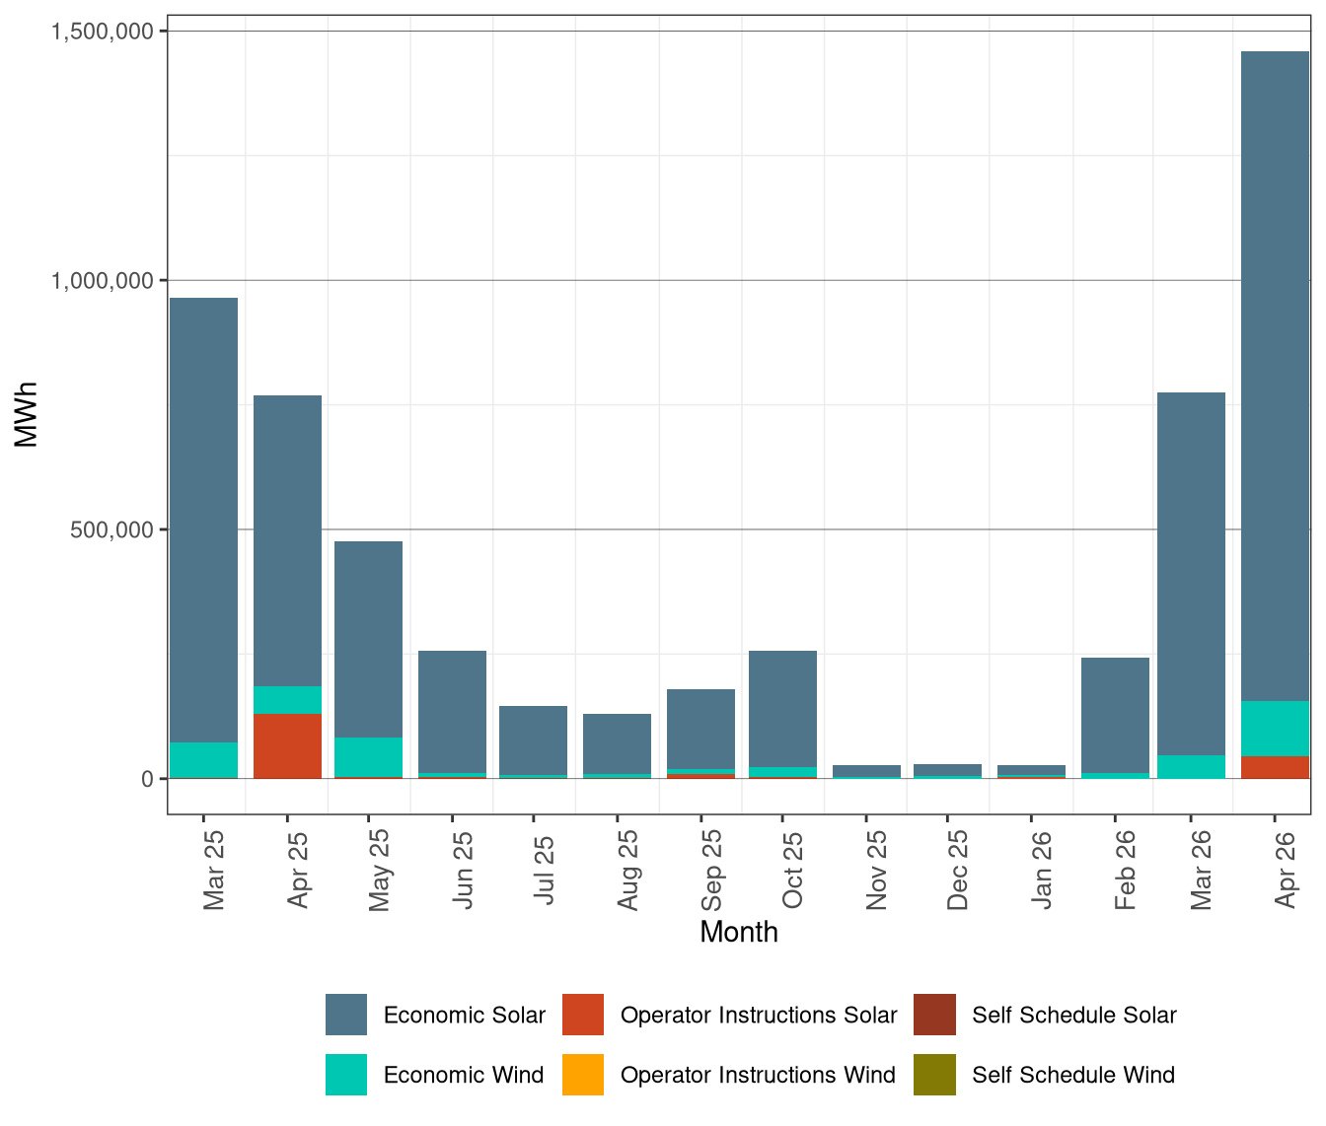Select the 'Economic Wind' legend label
Viewport: 1326px width, 1126px height.
coord(463,1075)
